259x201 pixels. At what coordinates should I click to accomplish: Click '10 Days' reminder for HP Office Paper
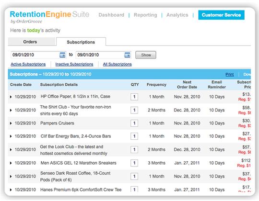point(217,97)
